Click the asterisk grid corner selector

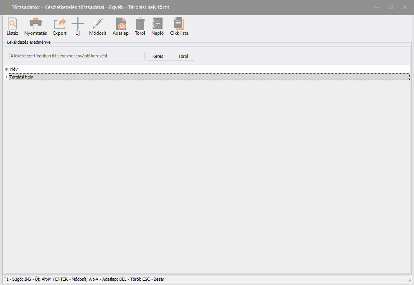click(6, 69)
